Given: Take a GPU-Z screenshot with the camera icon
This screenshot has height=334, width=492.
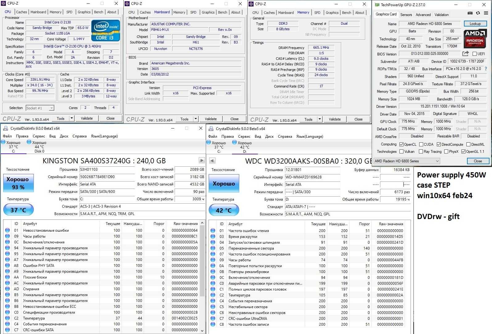Looking at the screenshot, I should tap(470, 13).
